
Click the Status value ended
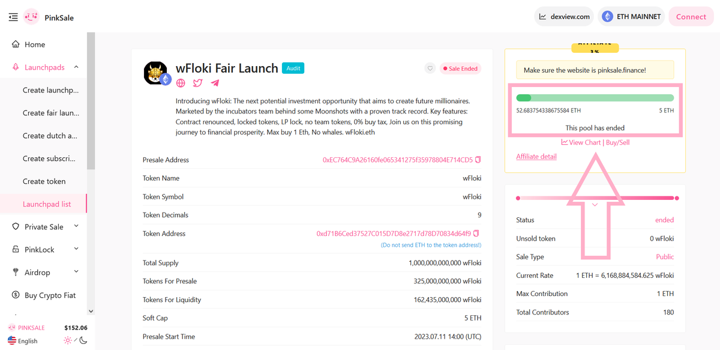pyautogui.click(x=664, y=220)
